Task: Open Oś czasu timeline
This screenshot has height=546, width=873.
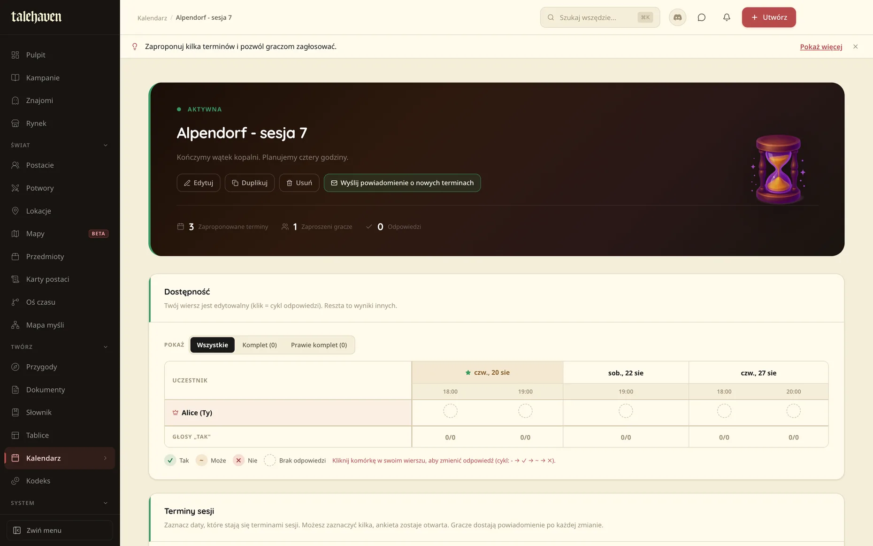Action: (60, 302)
